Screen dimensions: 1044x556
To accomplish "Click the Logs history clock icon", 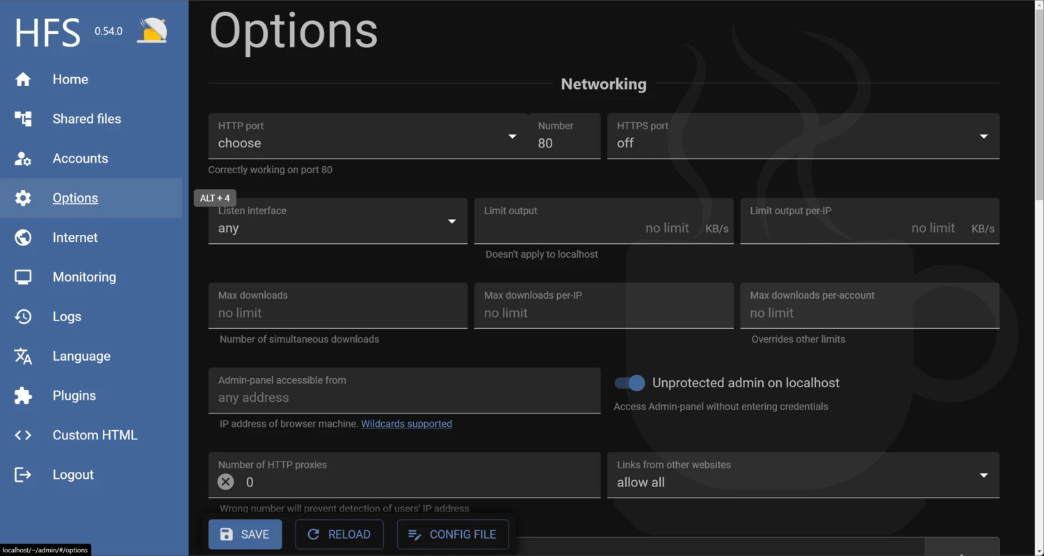I will pos(23,317).
